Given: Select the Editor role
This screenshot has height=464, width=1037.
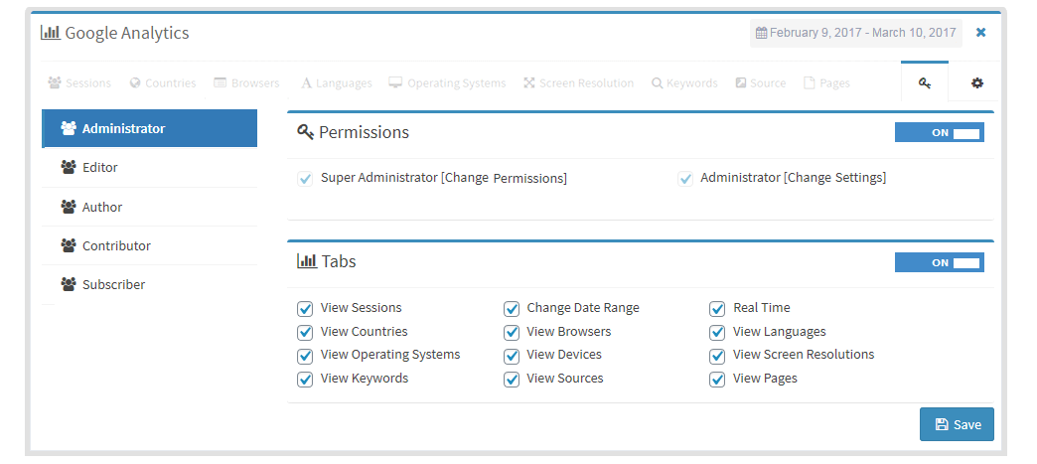Looking at the screenshot, I should [149, 168].
